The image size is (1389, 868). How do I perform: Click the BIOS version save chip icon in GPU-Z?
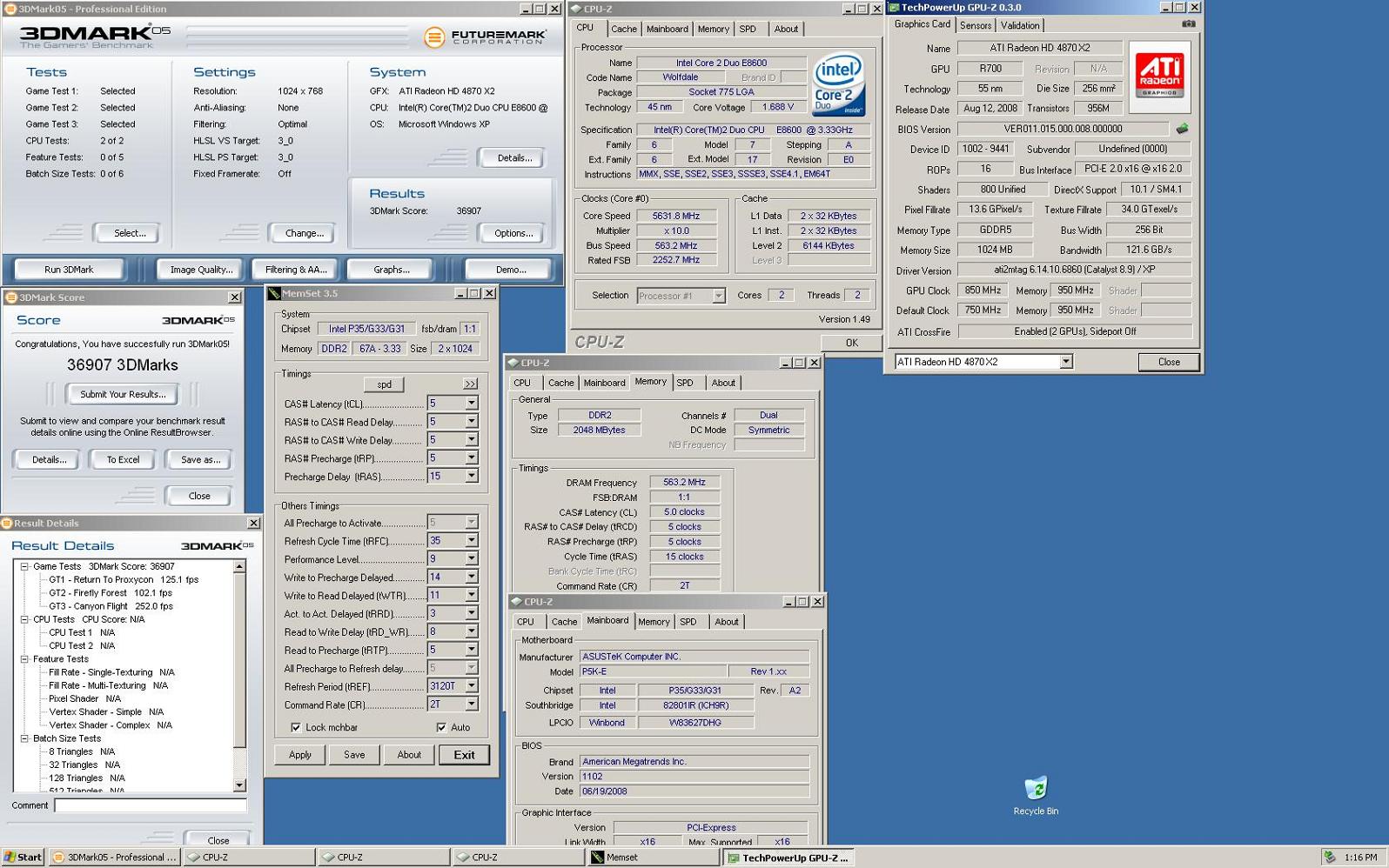pyautogui.click(x=1182, y=129)
